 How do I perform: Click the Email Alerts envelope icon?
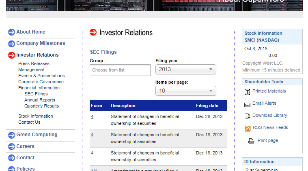(247, 105)
